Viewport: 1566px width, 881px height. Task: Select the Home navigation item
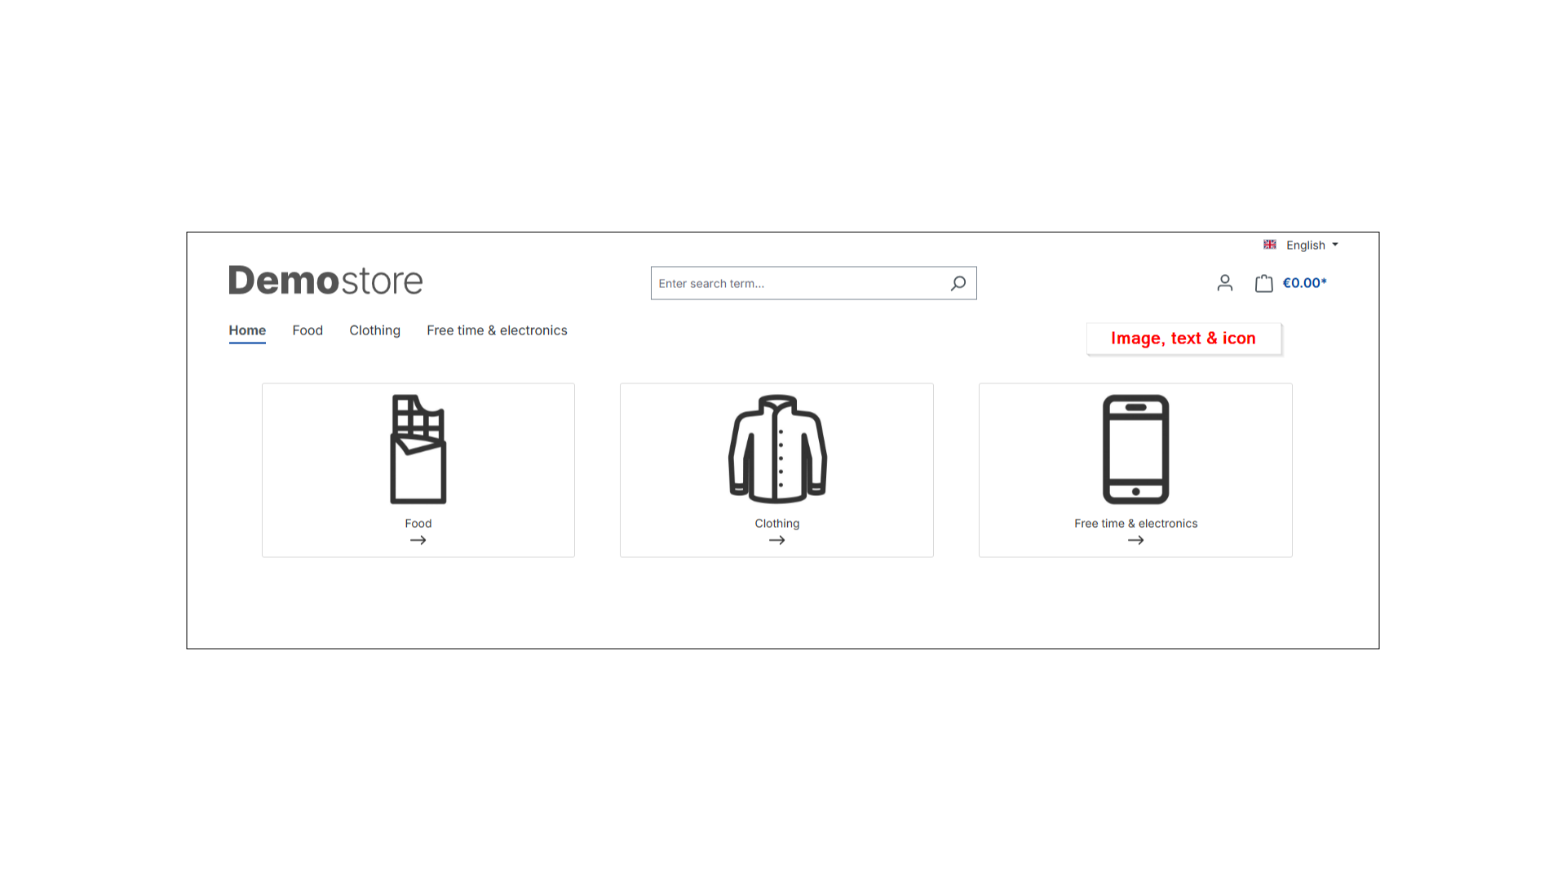[247, 330]
